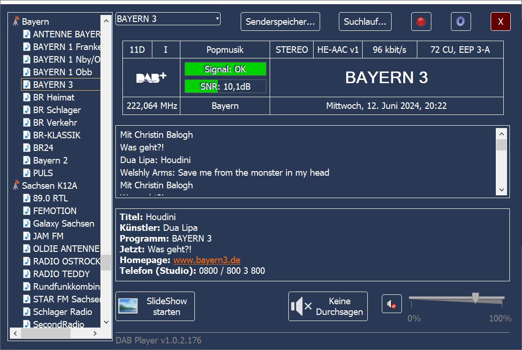Viewport: 522px width, 350px height.
Task: Click the Bayern ensemble antenna icon
Action: pos(16,21)
